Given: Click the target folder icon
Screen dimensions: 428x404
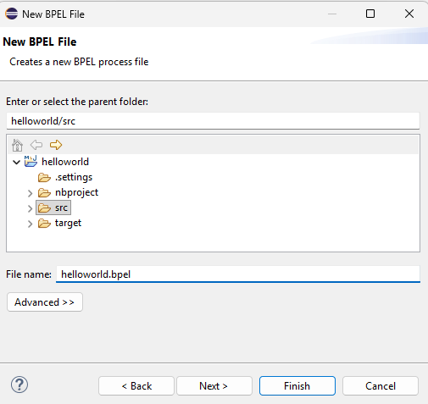Looking at the screenshot, I should click(x=44, y=224).
